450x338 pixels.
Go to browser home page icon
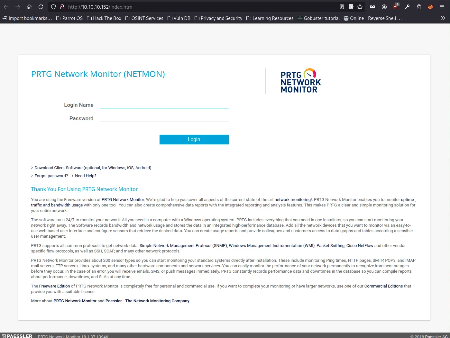29,7
